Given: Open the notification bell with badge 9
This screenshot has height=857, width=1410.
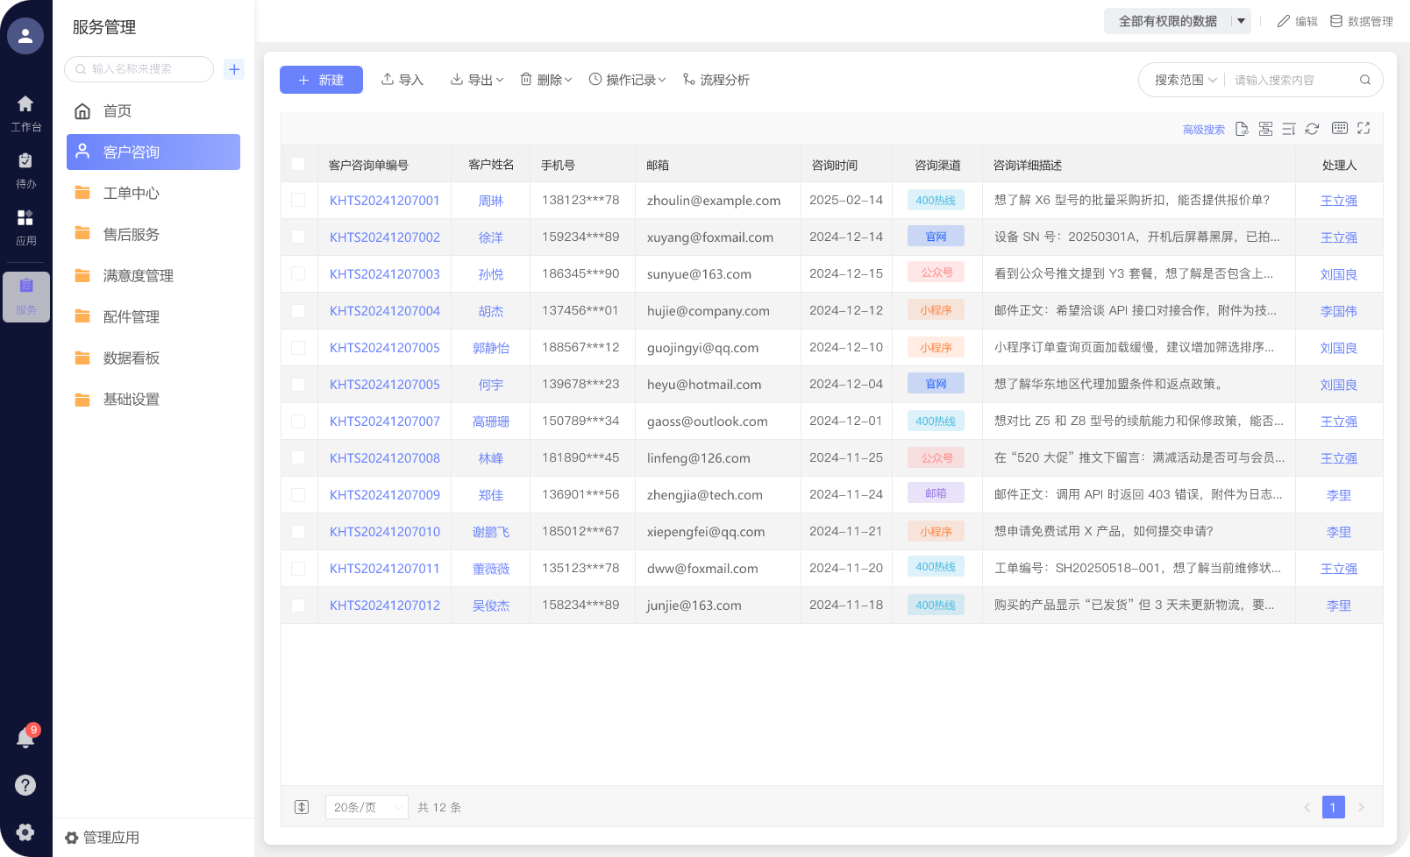Looking at the screenshot, I should tap(25, 738).
